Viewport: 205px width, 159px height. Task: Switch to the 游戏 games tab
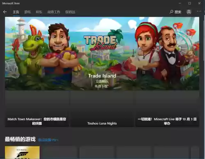(x=27, y=12)
